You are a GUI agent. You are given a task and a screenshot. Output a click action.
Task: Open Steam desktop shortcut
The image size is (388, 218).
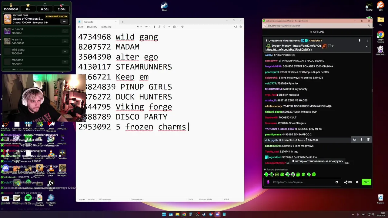pos(164,6)
